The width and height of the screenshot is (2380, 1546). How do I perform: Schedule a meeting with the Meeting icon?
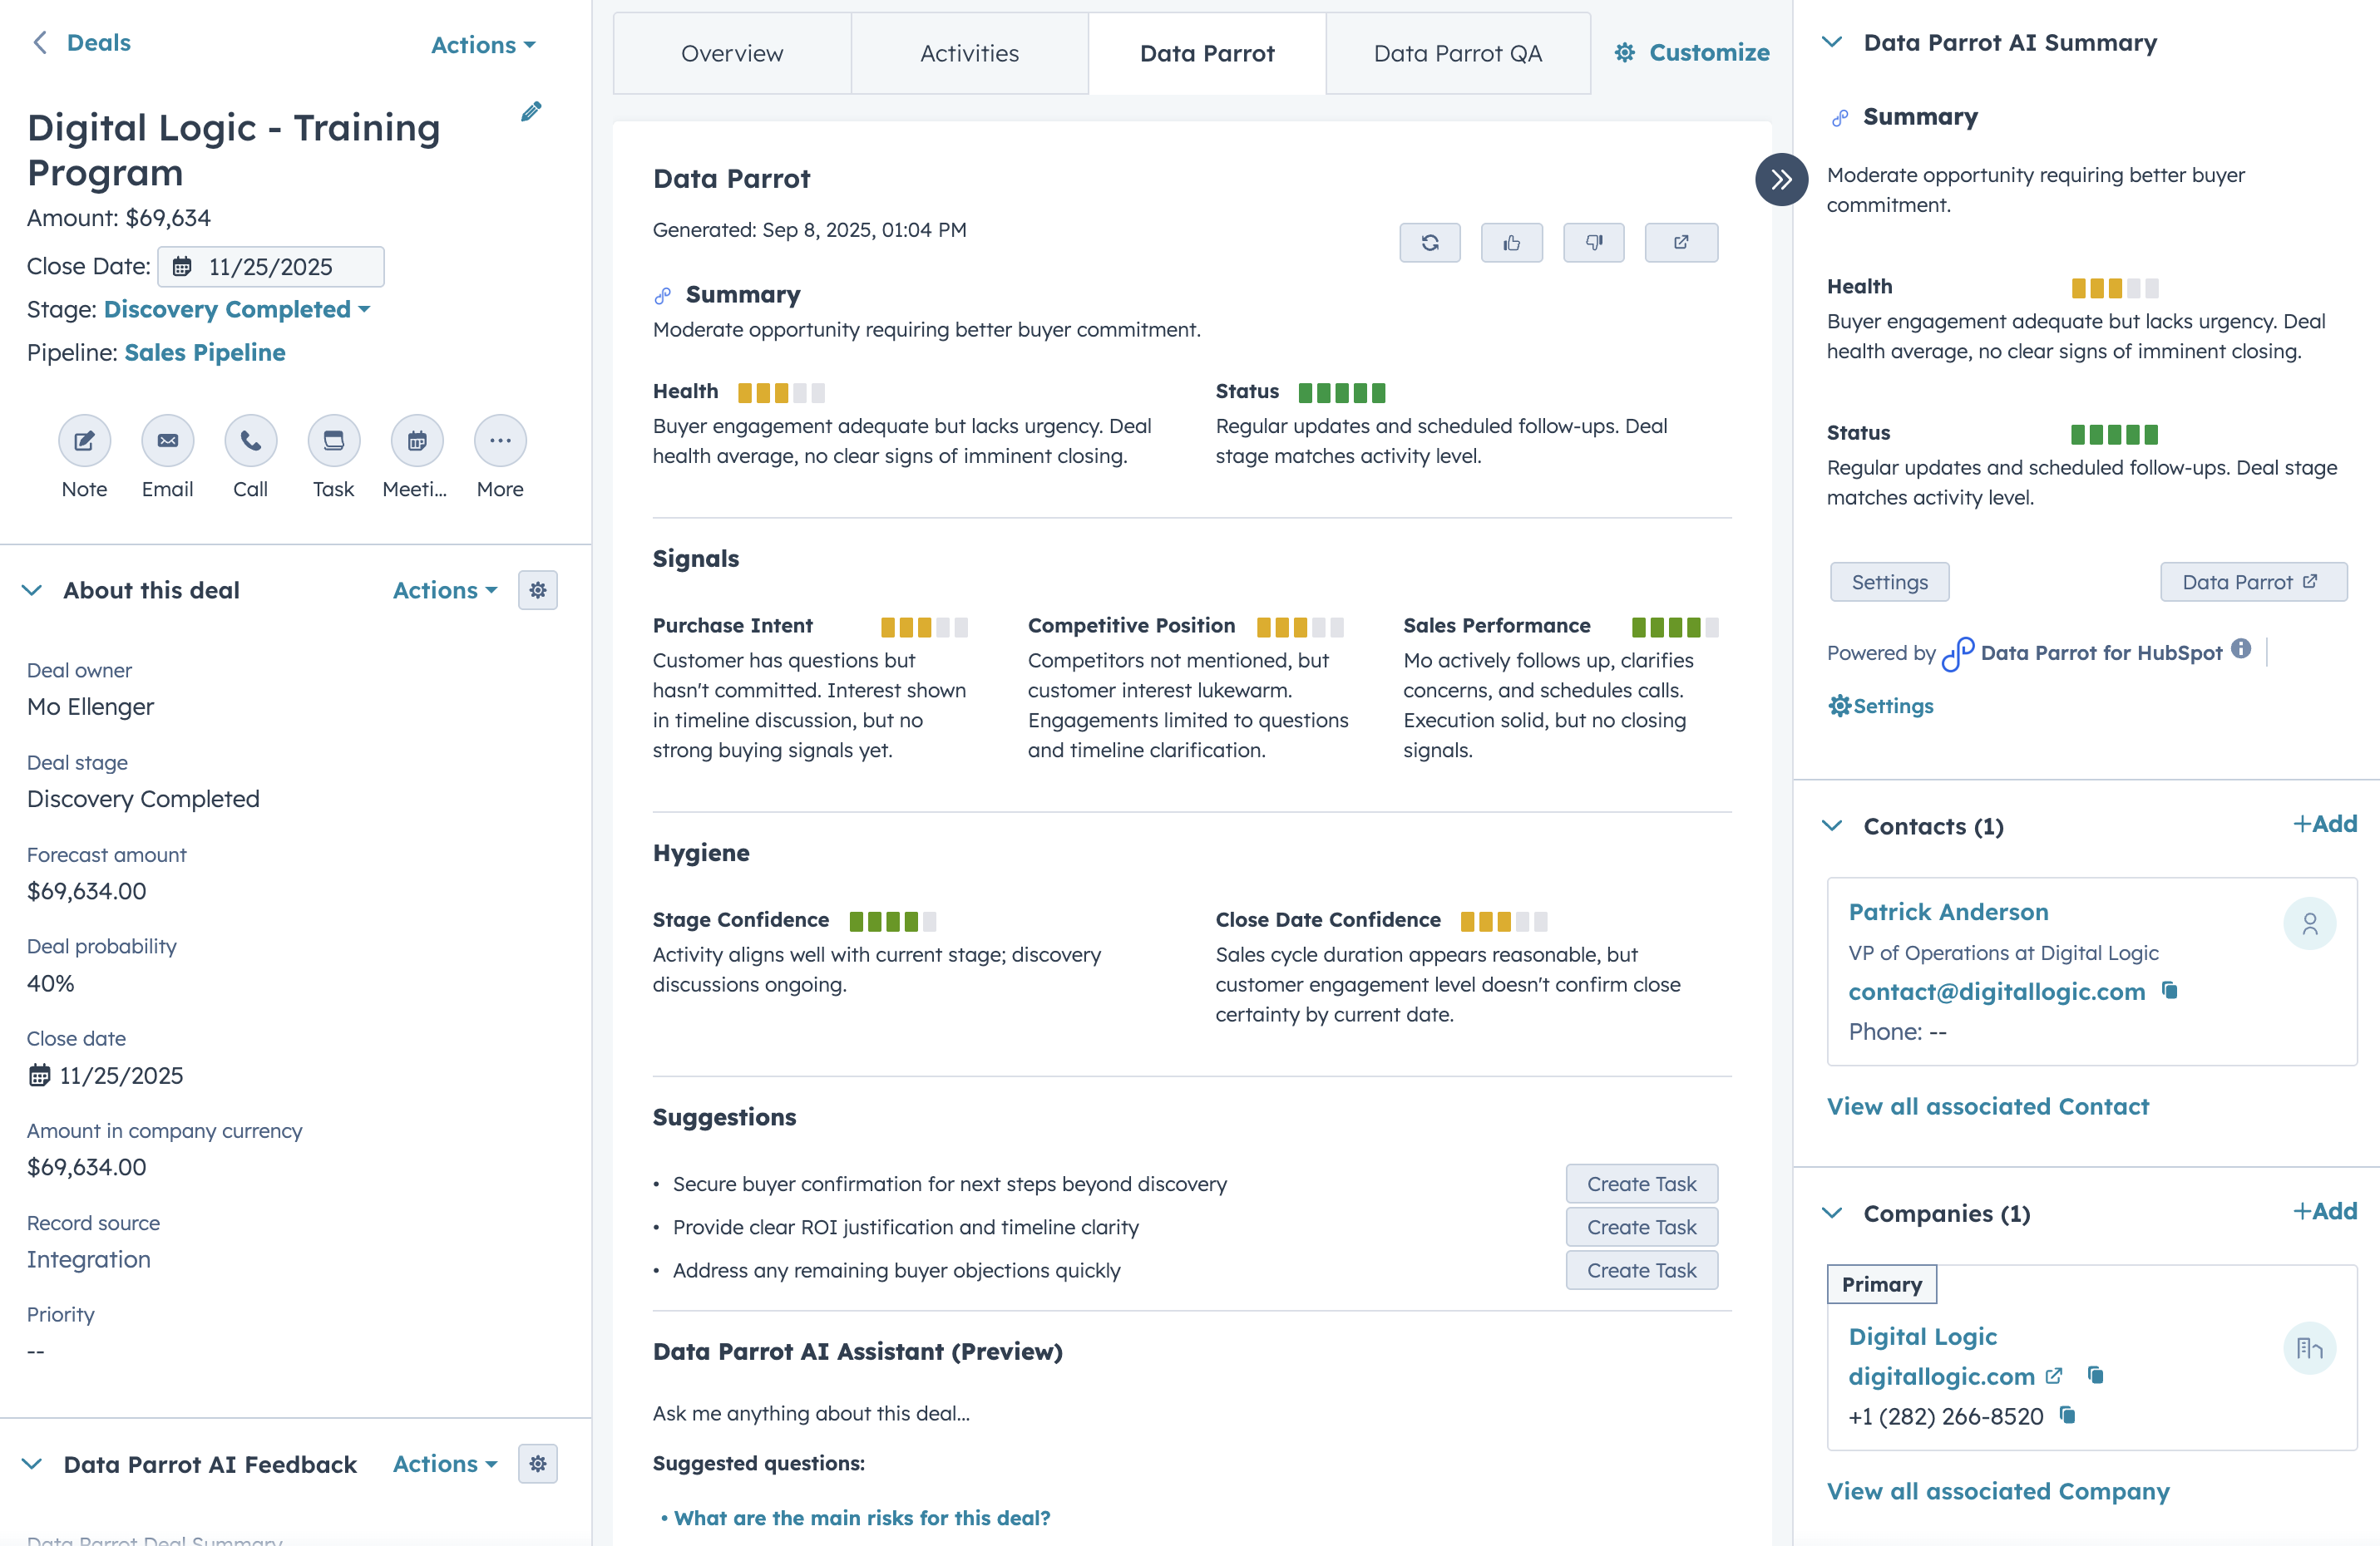(x=415, y=441)
